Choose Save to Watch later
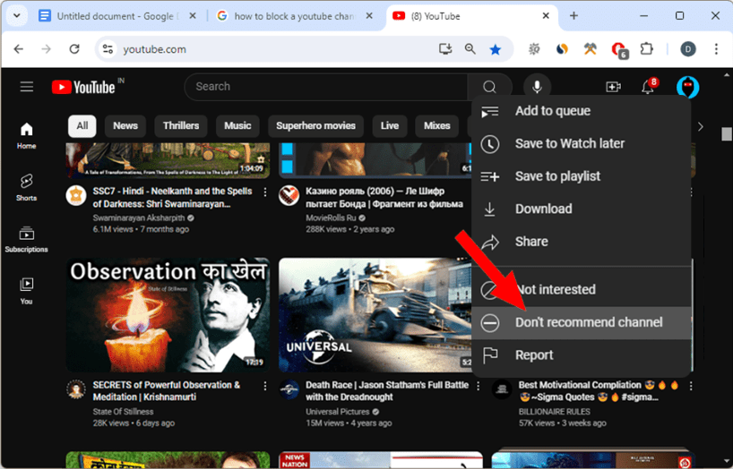 click(x=581, y=143)
